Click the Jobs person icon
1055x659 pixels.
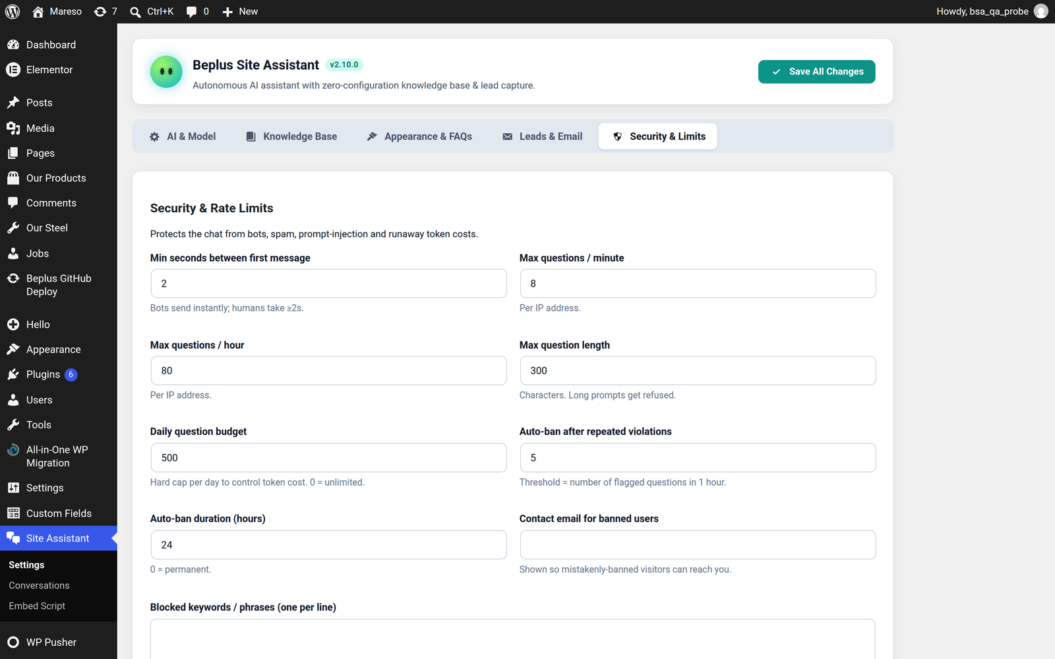point(13,253)
